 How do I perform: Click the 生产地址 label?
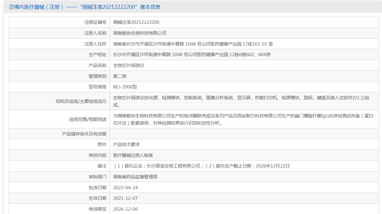(x=97, y=55)
